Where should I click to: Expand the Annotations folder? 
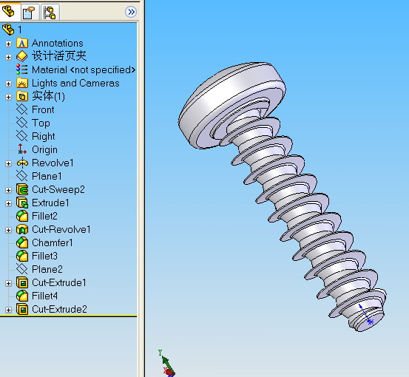coord(8,44)
